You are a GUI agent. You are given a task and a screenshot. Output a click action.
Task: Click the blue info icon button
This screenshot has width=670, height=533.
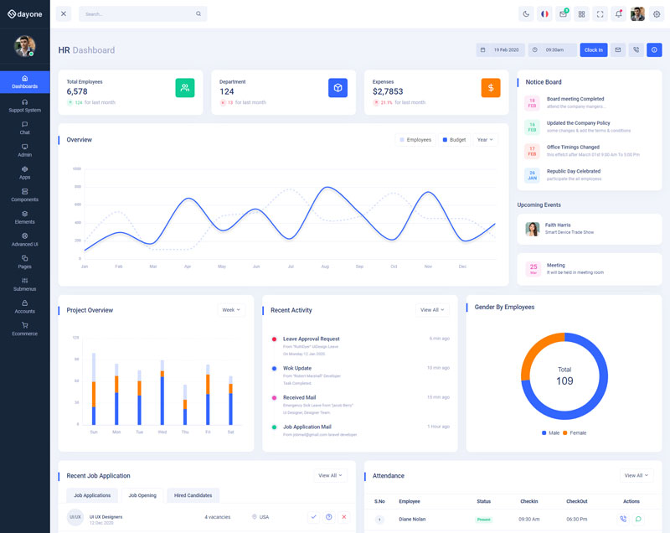655,50
